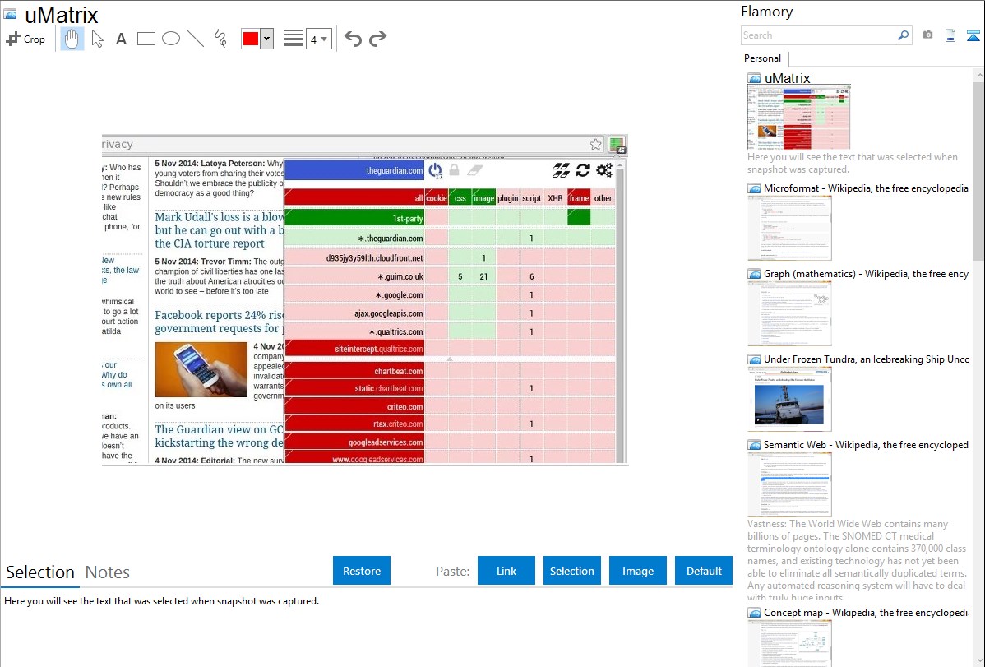Click the magnifier search icon
This screenshot has height=667, width=985.
(903, 35)
